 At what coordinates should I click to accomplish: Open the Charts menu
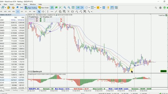tap(18, 4)
